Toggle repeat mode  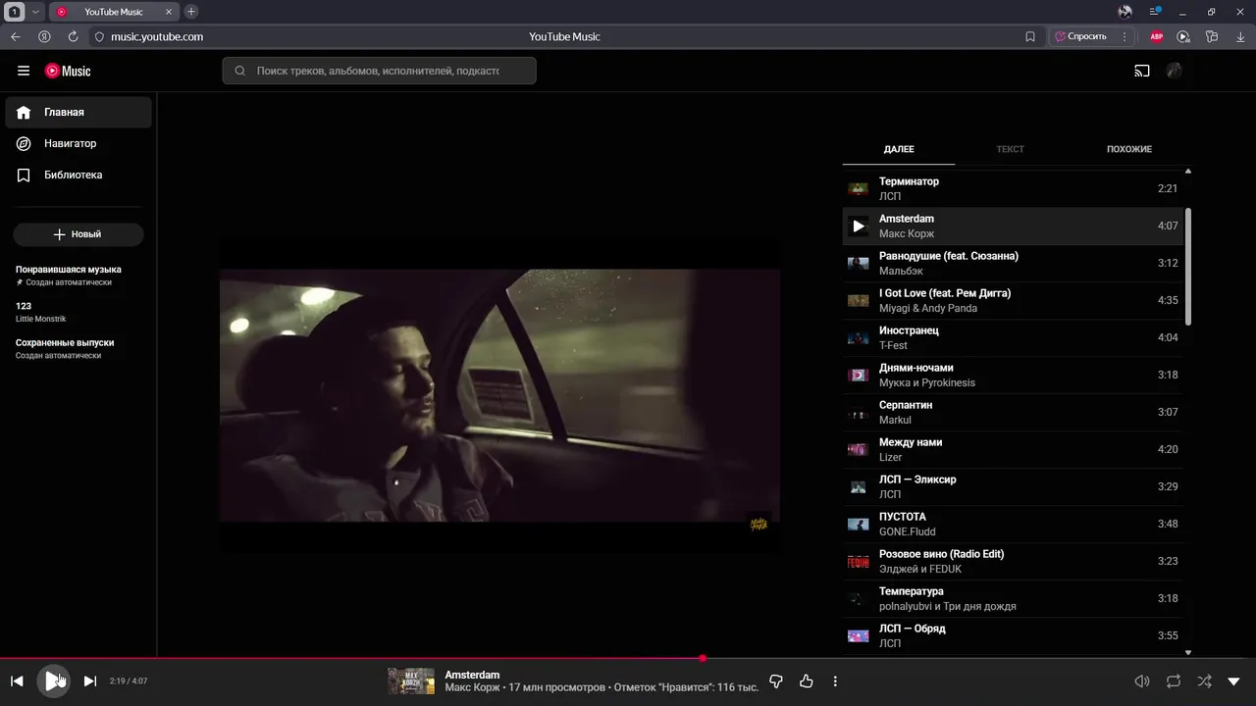point(1173,681)
